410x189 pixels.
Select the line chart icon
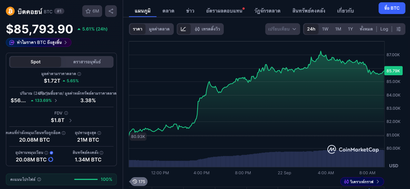click(x=183, y=29)
